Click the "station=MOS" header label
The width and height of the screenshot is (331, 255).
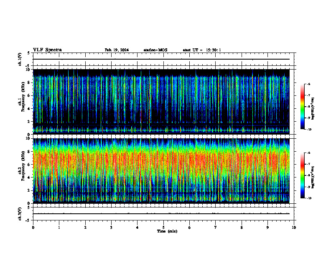pos(155,50)
